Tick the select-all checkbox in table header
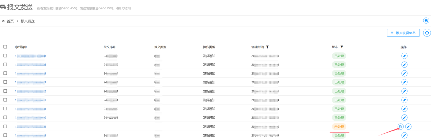Viewport: 432px width, 139px height. coord(5,47)
